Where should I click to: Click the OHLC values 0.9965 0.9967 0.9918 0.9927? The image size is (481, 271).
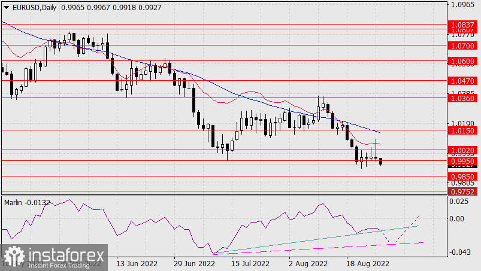111,8
